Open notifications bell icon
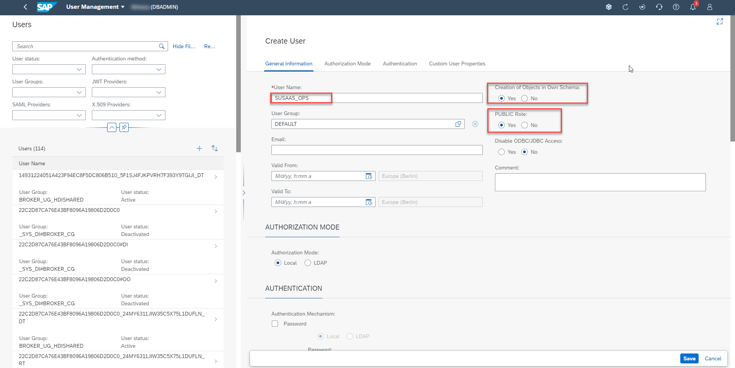The image size is (735, 368). pos(693,7)
